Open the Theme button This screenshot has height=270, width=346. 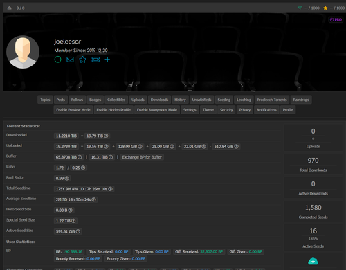[208, 110]
